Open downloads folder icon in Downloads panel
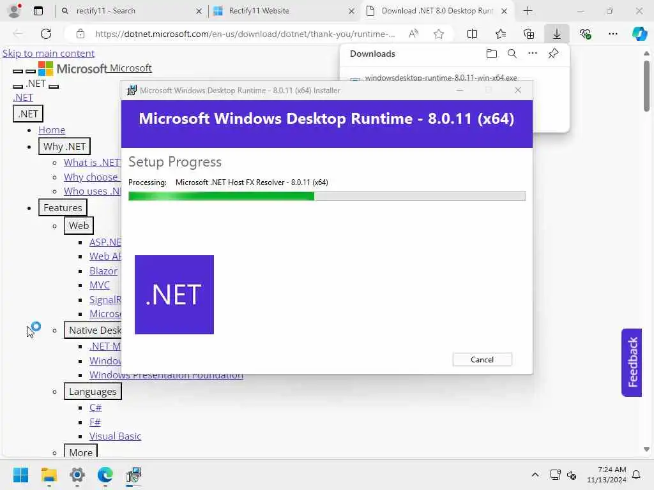Viewport: 654px width, 490px height. pyautogui.click(x=492, y=54)
